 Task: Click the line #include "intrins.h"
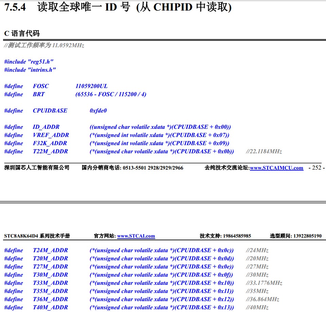click(x=30, y=70)
